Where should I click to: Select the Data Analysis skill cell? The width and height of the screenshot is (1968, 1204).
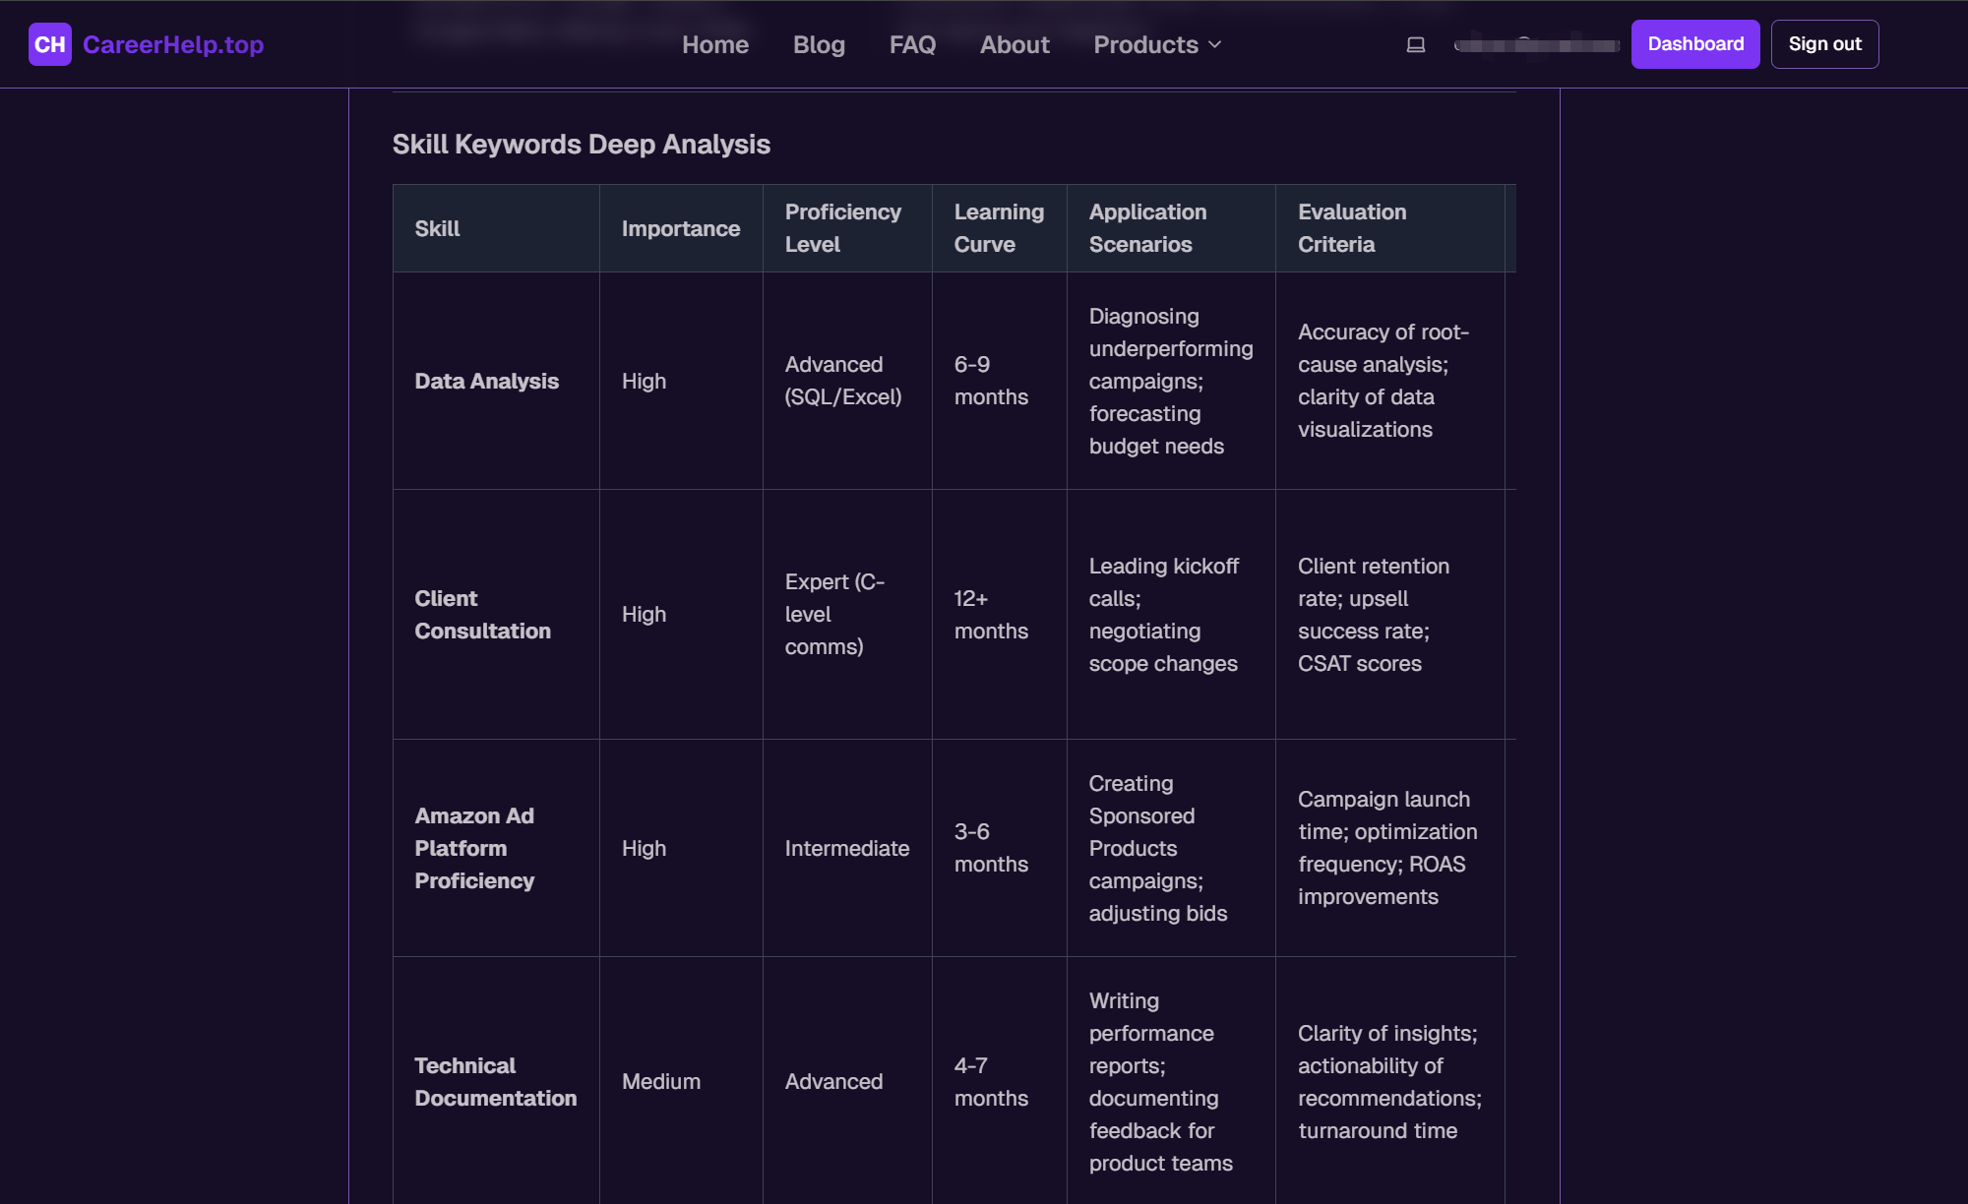click(x=487, y=381)
